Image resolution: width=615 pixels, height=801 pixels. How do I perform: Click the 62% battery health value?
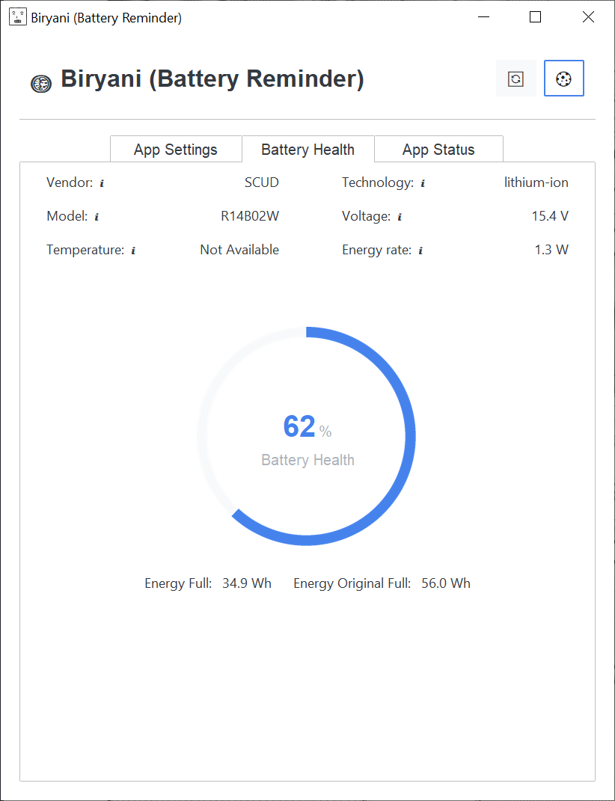coord(307,427)
